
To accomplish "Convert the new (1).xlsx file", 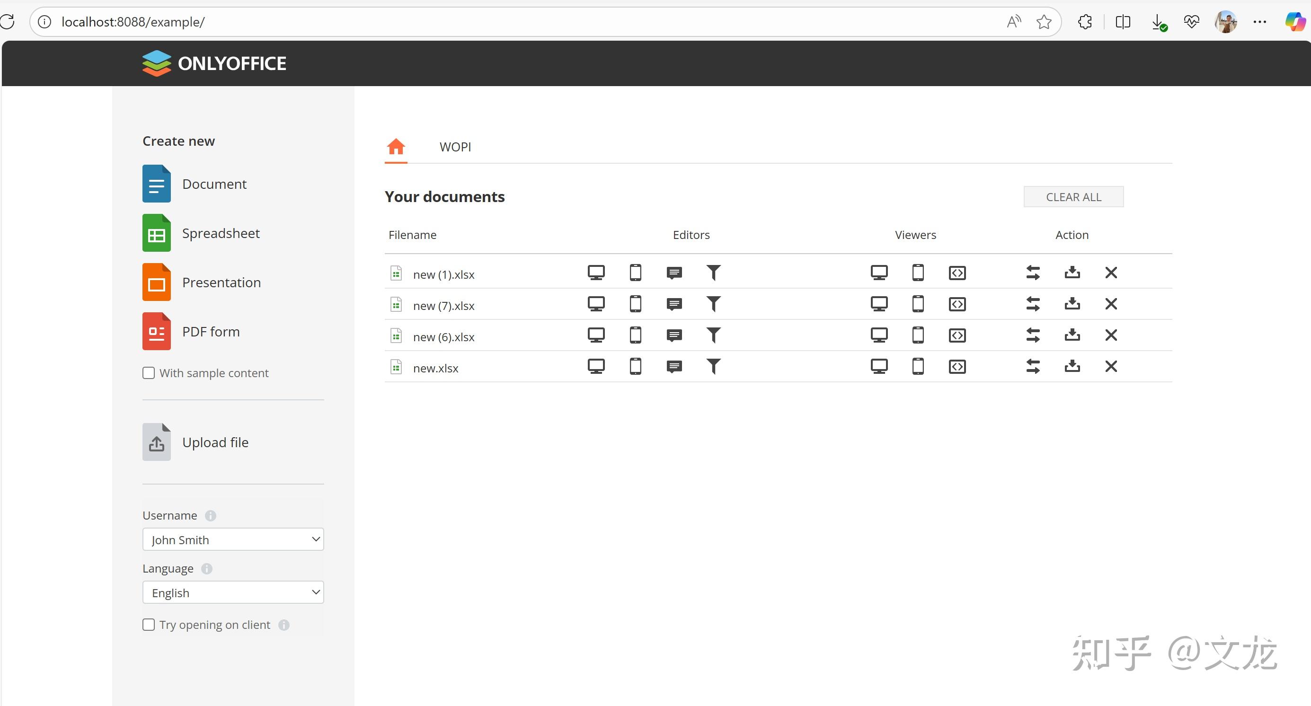I will pos(1033,273).
